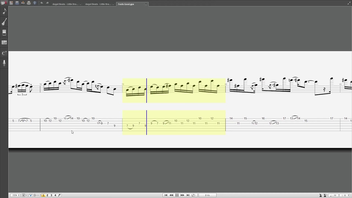
Task: Click the triplet 3 bracket marking
Action: tap(22, 95)
